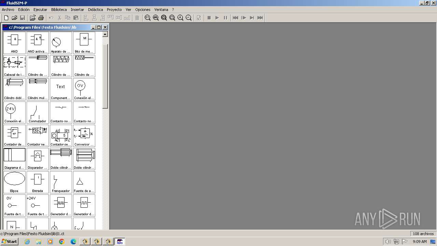Open the Archivo menu
This screenshot has width=437, height=246.
point(8,10)
